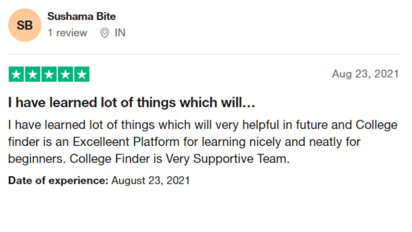Click the first green rating star
412x232 pixels.
(16, 74)
